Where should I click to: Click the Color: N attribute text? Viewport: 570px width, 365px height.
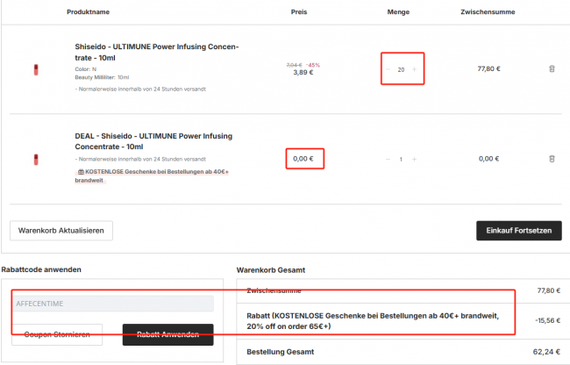pos(85,69)
